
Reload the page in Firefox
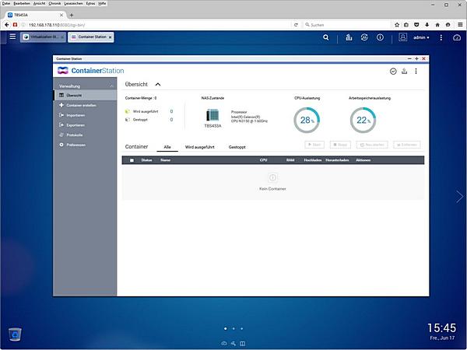click(x=296, y=25)
